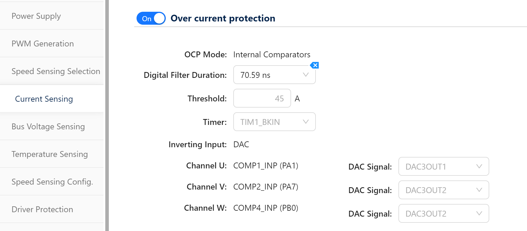This screenshot has height=231, width=527.
Task: Select the Current Sensing section
Action: tap(44, 99)
